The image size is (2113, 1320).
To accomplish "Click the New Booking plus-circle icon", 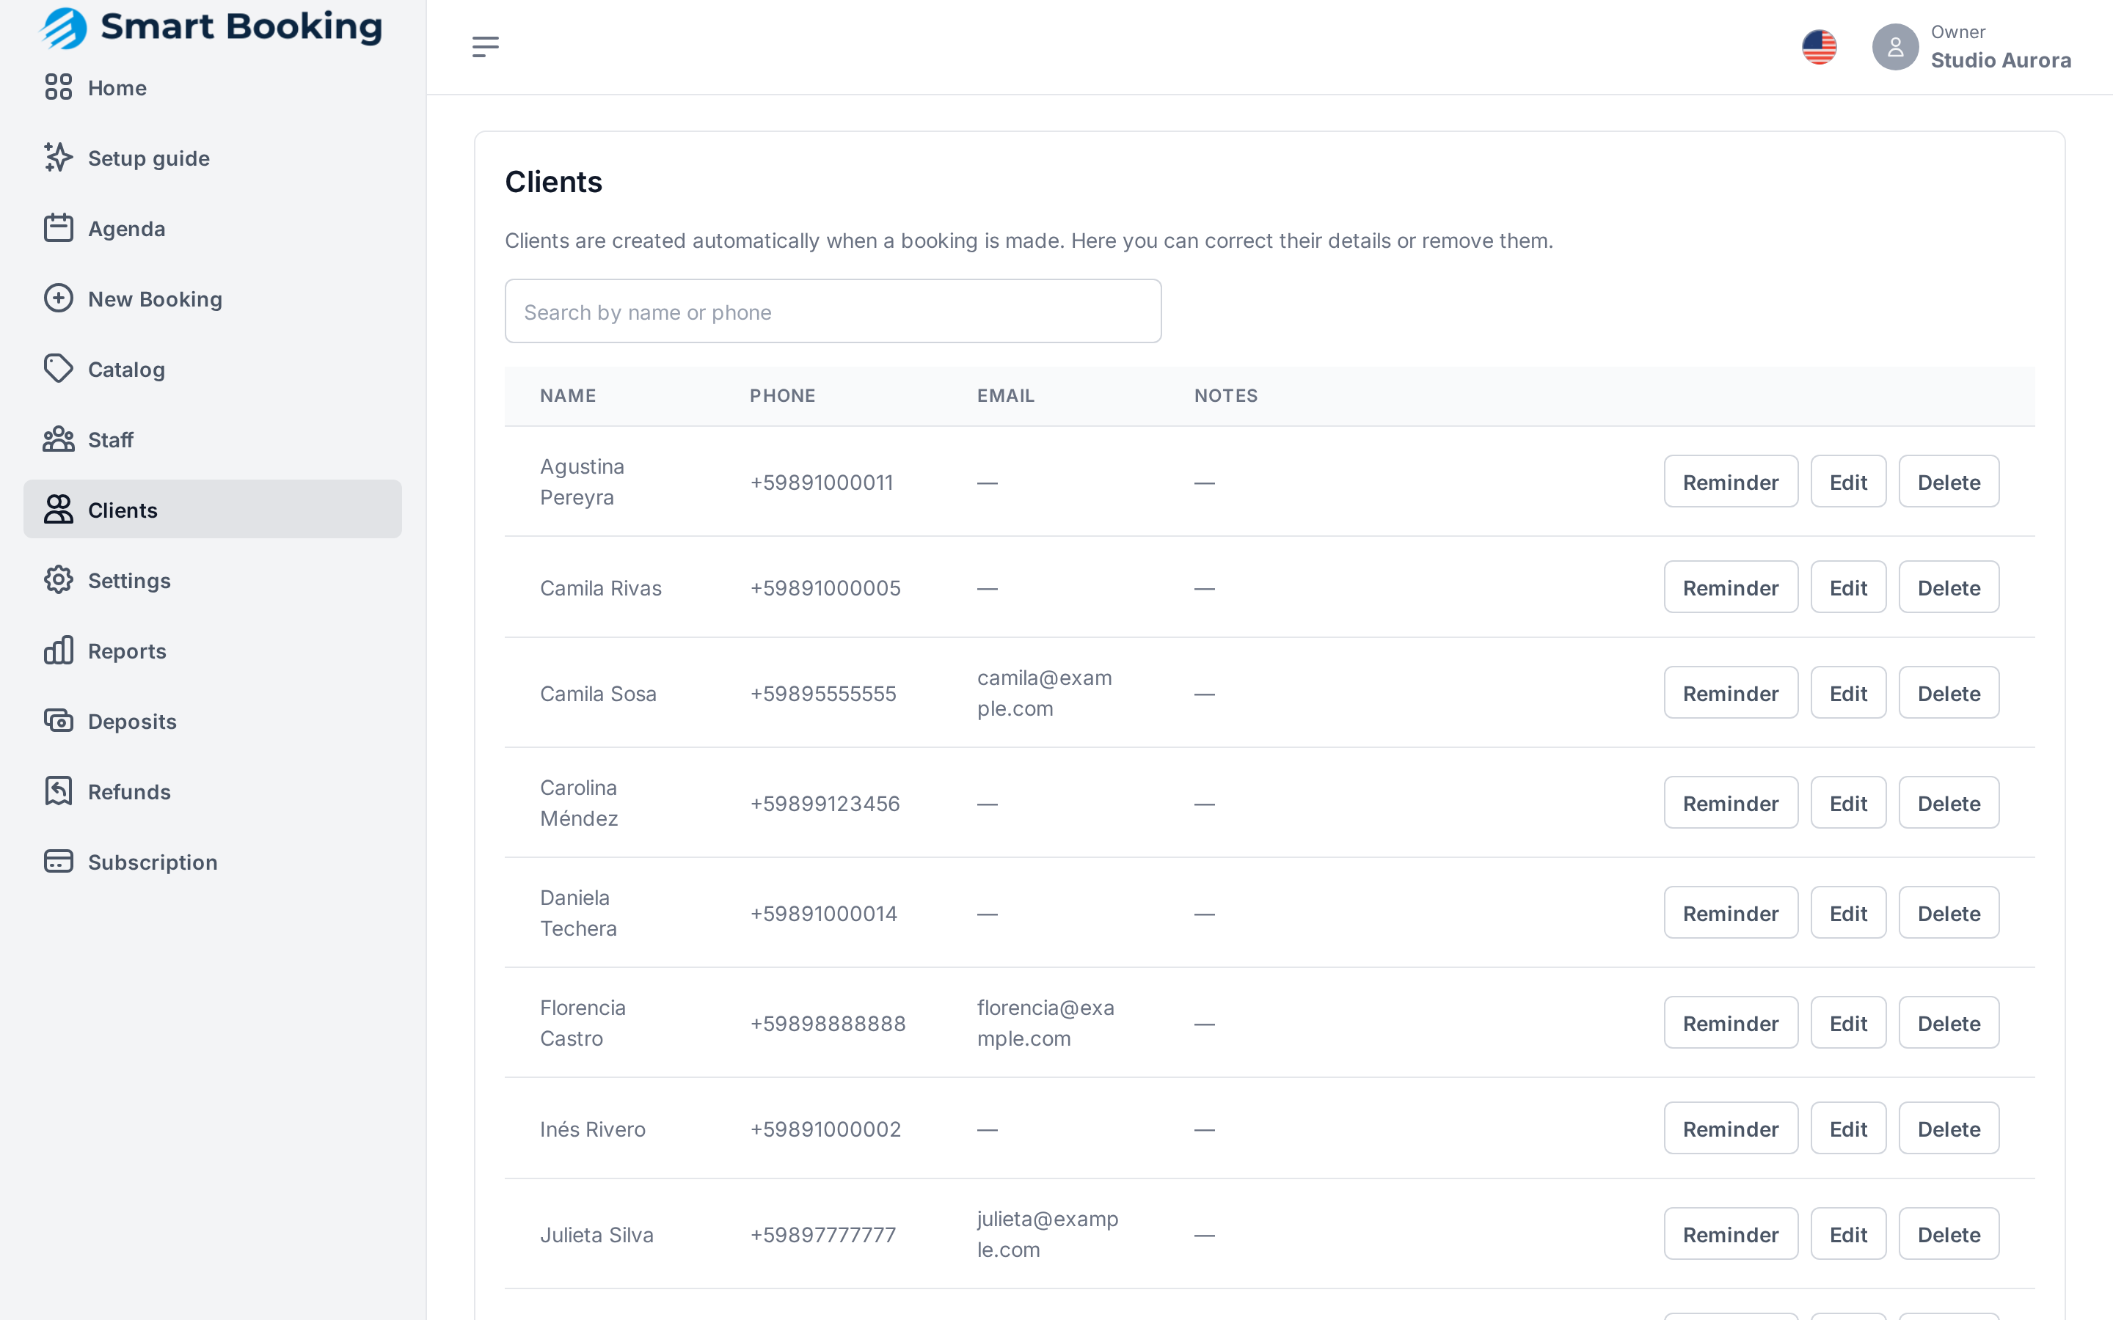I will pos(59,298).
